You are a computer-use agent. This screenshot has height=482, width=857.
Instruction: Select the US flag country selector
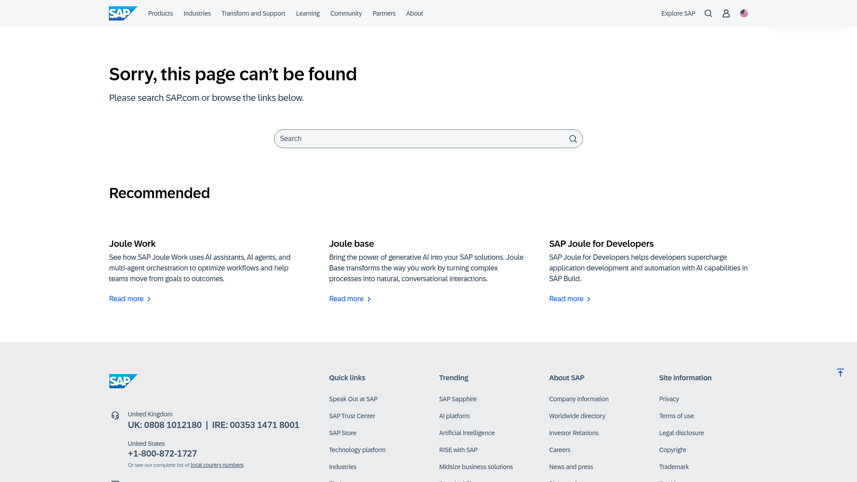[x=744, y=13]
